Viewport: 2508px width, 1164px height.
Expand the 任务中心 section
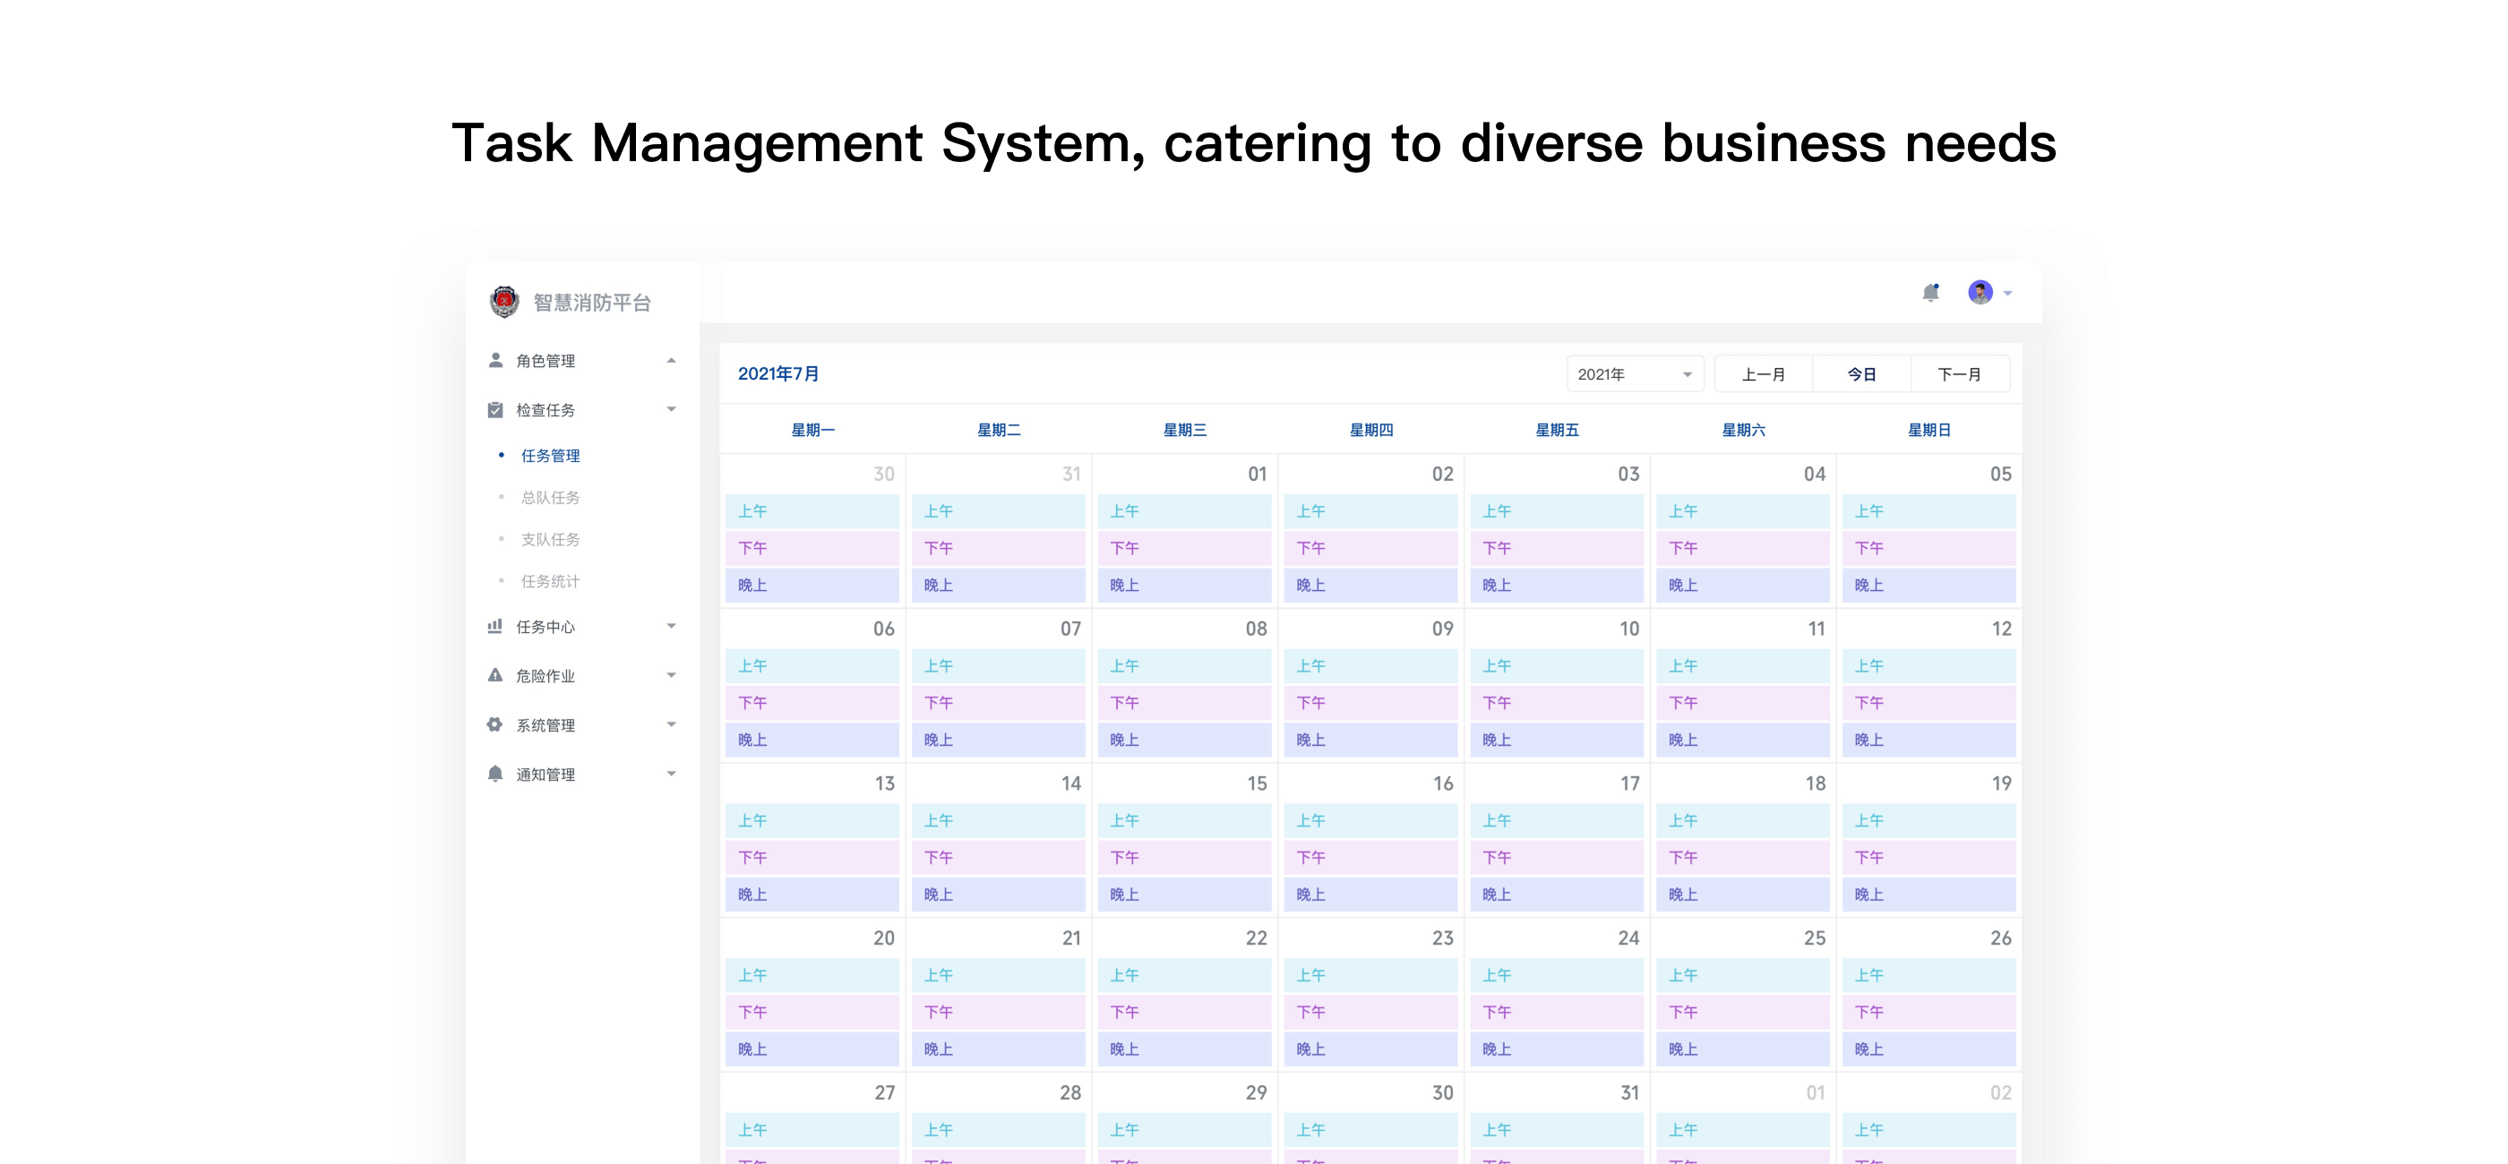(671, 628)
